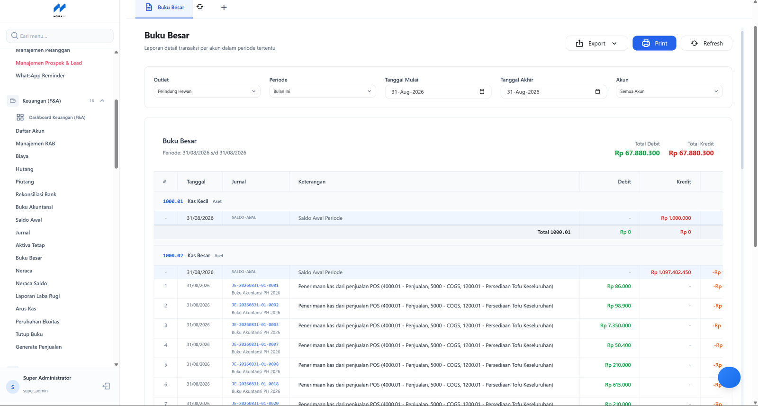Click the Keterangan column header
Screen dimensions: 758x406
coord(312,181)
